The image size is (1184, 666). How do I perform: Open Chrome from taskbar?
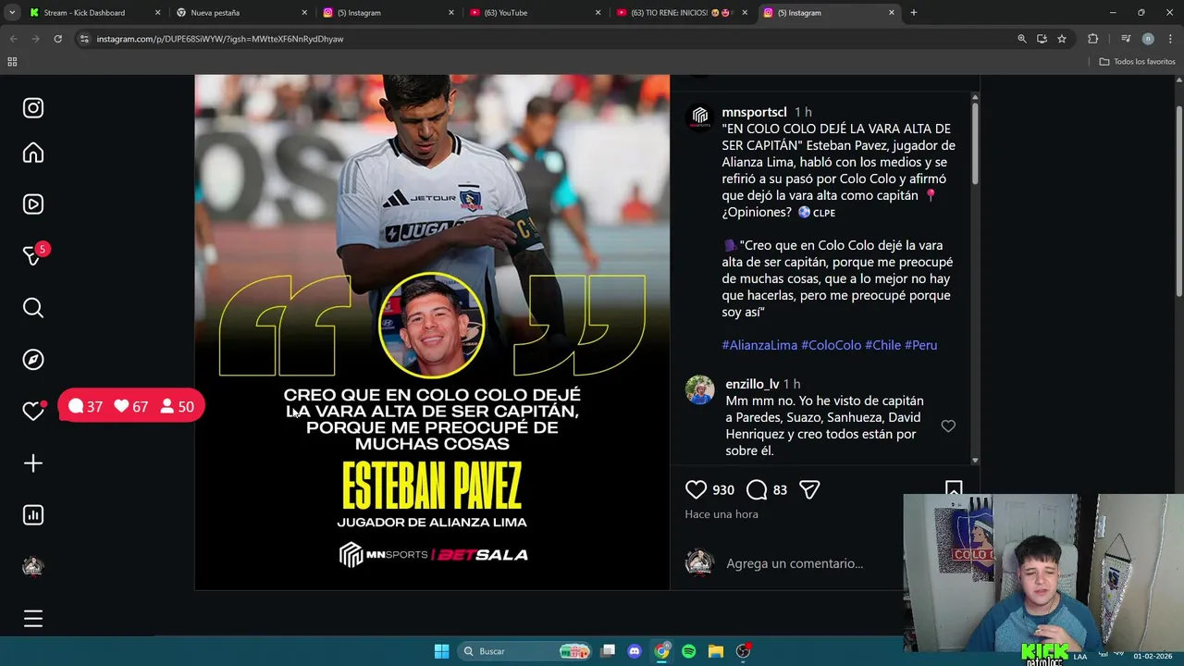(661, 651)
